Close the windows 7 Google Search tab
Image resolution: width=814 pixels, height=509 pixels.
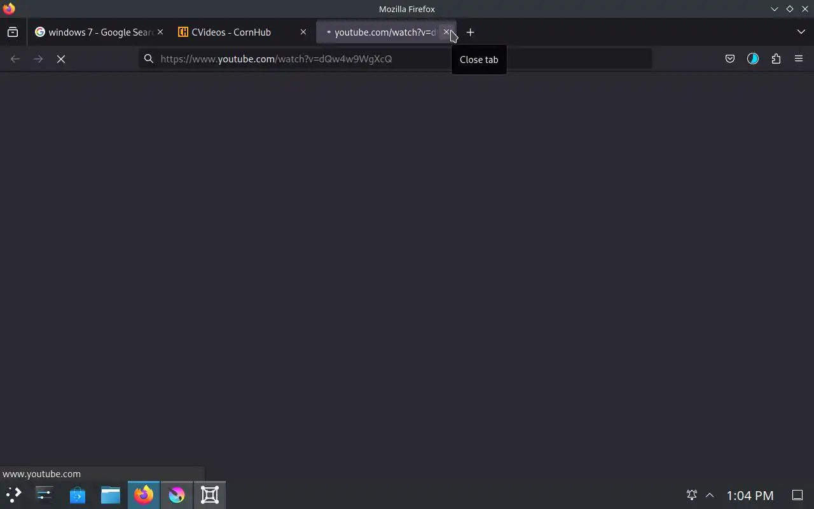(160, 32)
